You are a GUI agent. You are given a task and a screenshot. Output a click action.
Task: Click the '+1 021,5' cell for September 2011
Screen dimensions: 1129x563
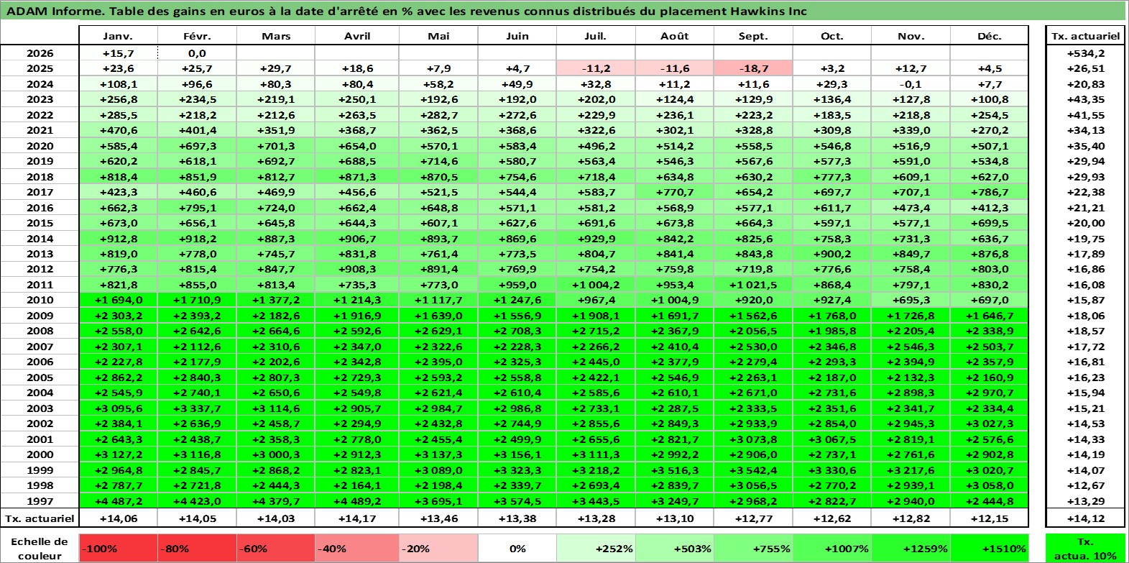click(753, 285)
